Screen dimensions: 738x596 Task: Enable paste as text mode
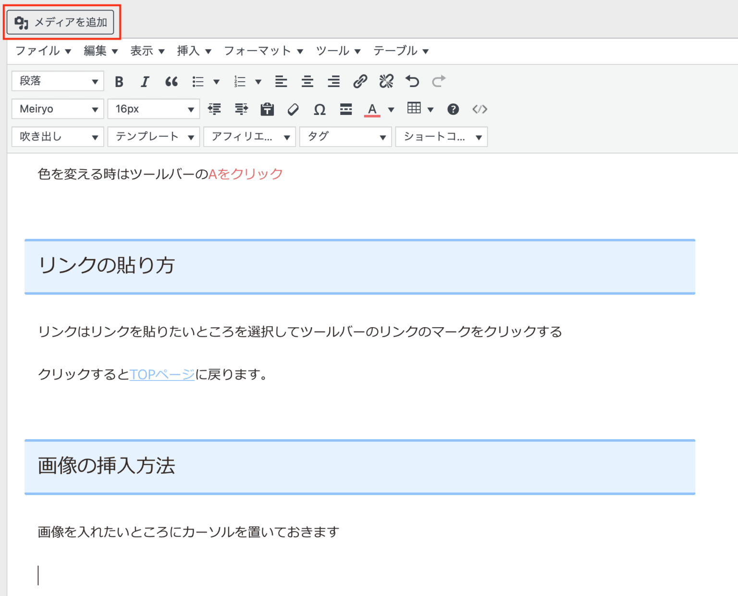coord(268,109)
